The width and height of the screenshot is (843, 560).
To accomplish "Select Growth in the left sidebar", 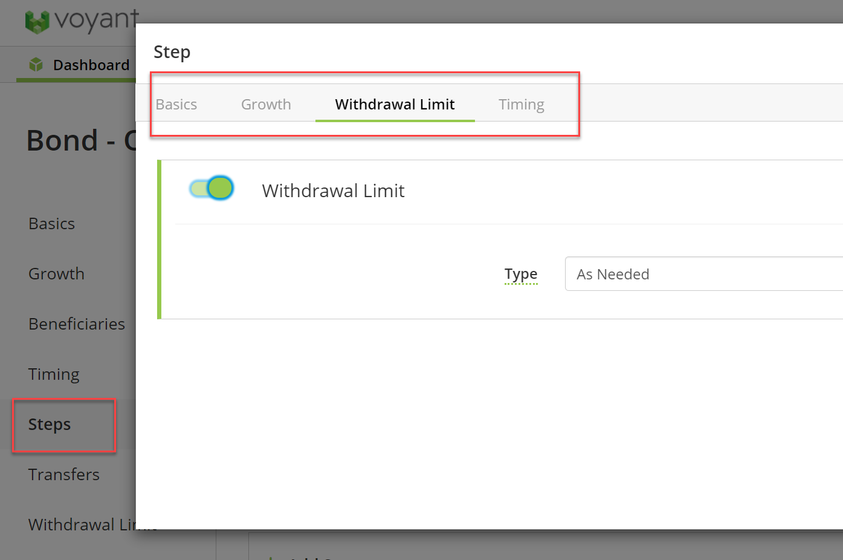I will 56,274.
